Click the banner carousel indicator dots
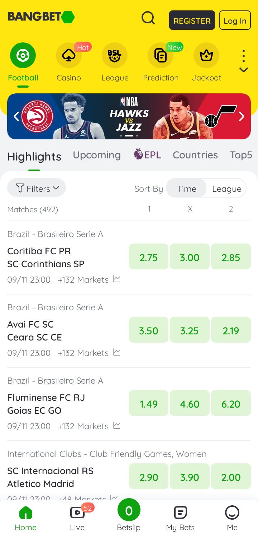 coord(129,136)
